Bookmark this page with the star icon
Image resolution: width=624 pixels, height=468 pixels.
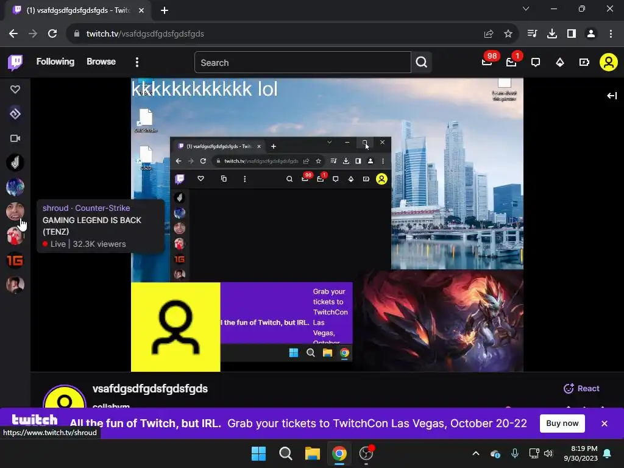508,34
